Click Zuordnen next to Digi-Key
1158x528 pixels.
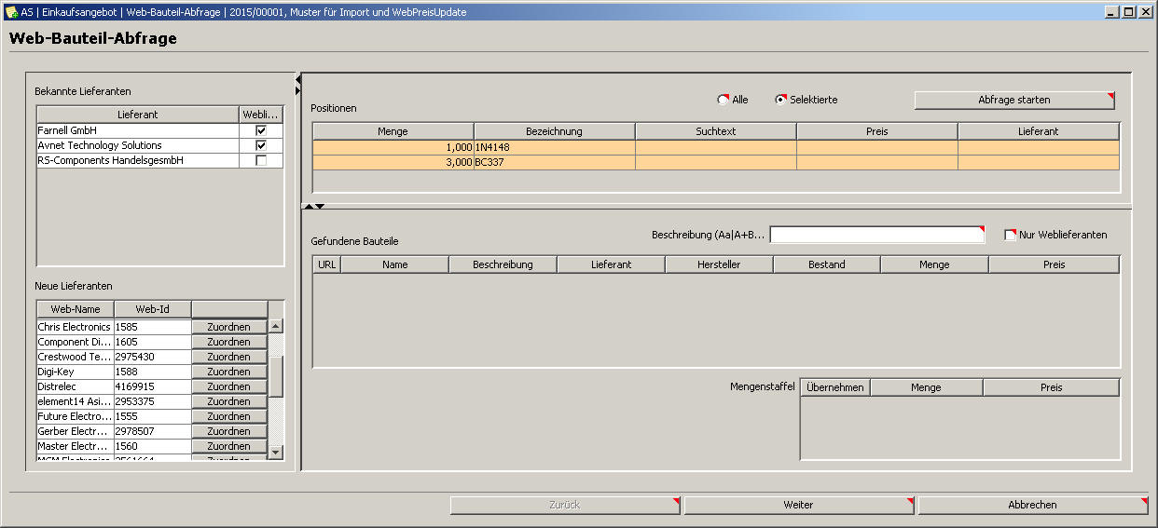click(228, 372)
